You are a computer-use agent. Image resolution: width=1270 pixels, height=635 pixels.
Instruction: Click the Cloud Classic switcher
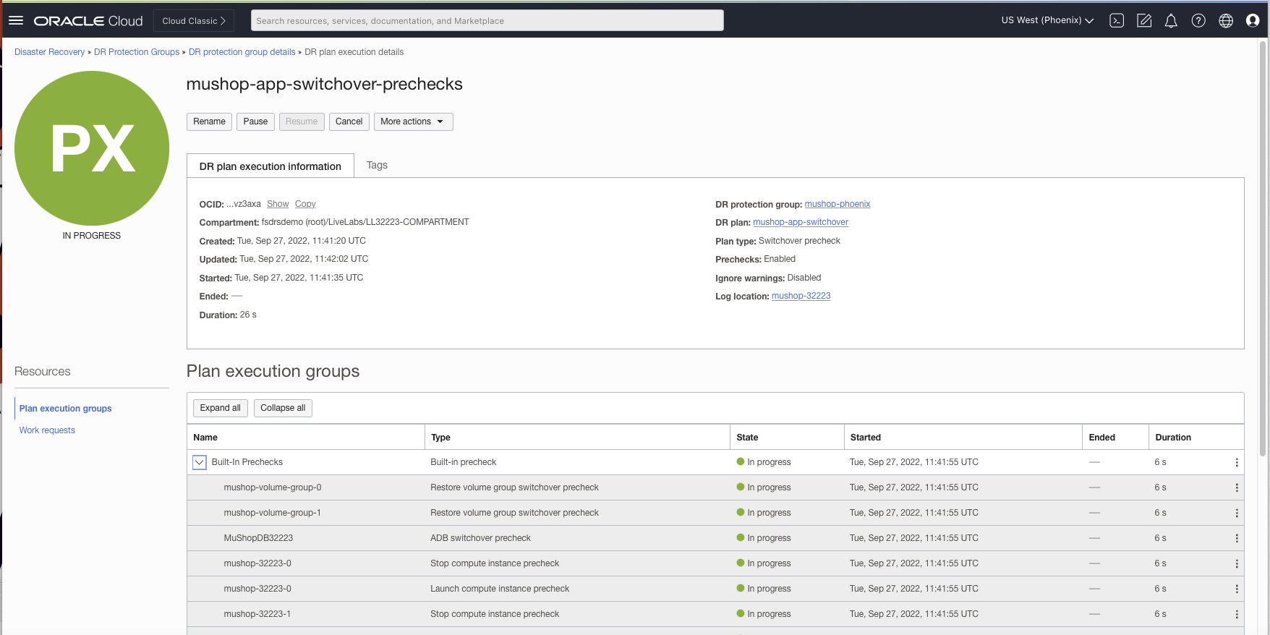(x=194, y=21)
